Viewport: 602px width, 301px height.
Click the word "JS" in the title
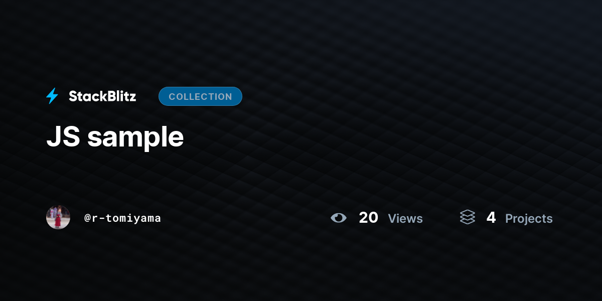[63, 137]
